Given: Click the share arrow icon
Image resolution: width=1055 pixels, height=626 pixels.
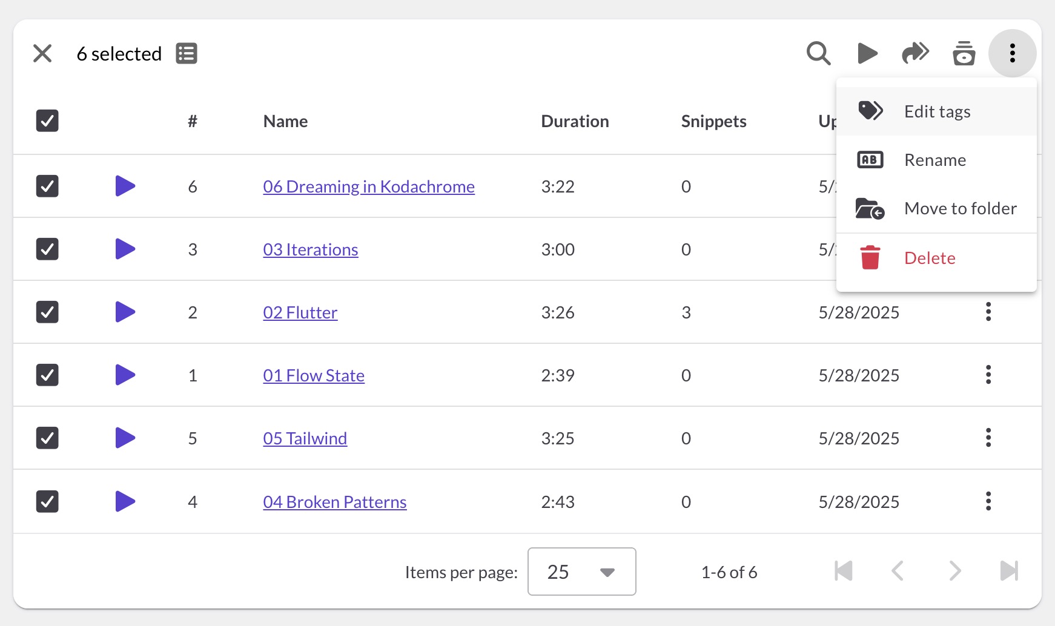Looking at the screenshot, I should click(915, 53).
